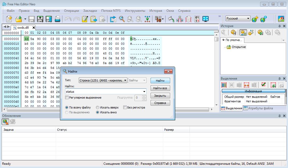Close the swds.dll tab
Image resolution: width=288 pixels, height=168 pixels.
point(33,28)
